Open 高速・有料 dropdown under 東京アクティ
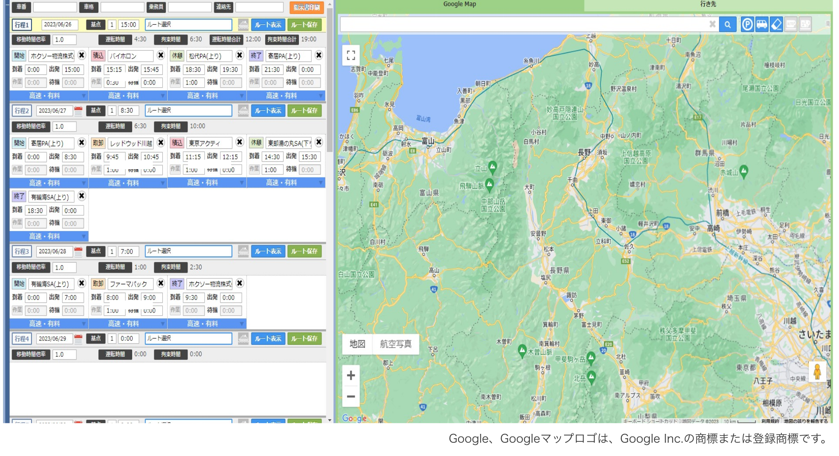This screenshot has height=456, width=839. [207, 183]
